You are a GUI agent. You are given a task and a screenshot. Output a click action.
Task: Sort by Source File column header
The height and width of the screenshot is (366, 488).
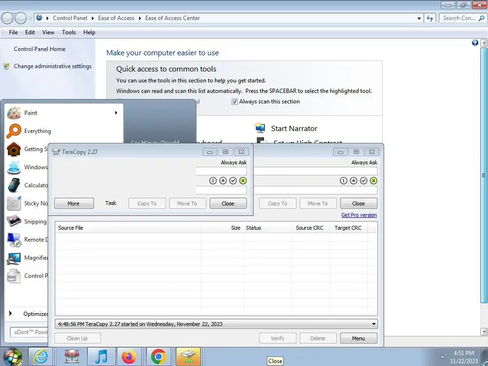coord(128,228)
